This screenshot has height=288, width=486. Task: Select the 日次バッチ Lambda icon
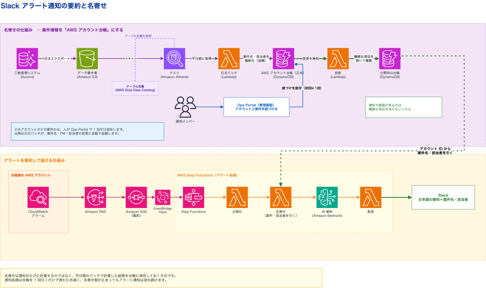(x=229, y=58)
